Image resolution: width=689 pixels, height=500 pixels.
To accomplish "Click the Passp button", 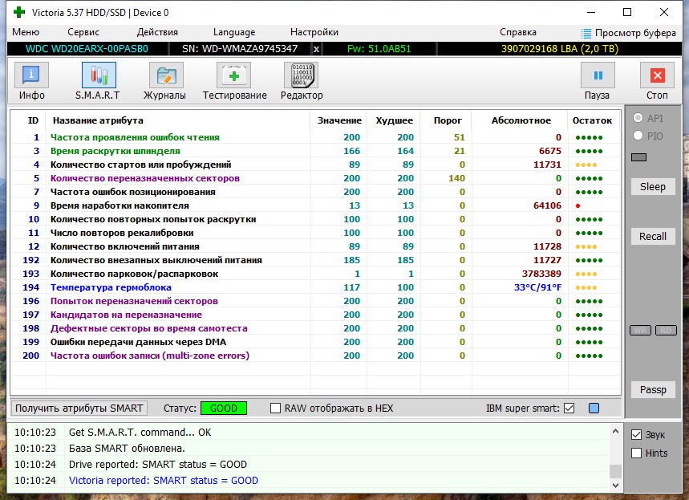I will [x=653, y=389].
